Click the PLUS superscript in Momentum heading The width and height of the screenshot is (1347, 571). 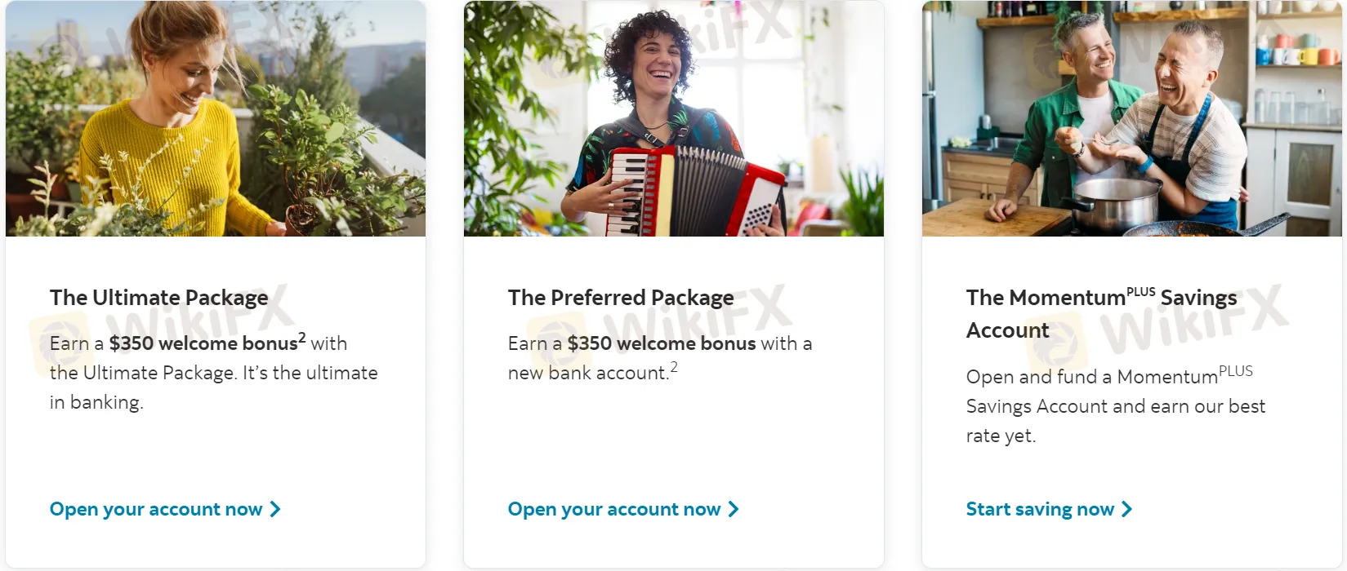coord(1140,292)
